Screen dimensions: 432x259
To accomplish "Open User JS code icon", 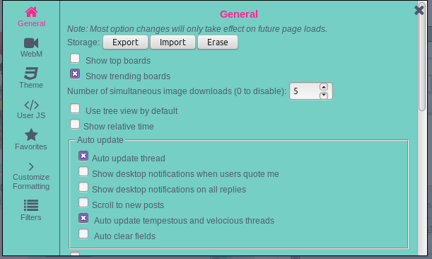I will pyautogui.click(x=31, y=105).
